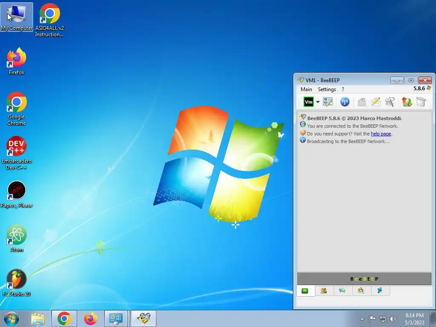Click the Windows flag icon next to 5.8.6
This screenshot has height=327, width=436.
click(429, 89)
